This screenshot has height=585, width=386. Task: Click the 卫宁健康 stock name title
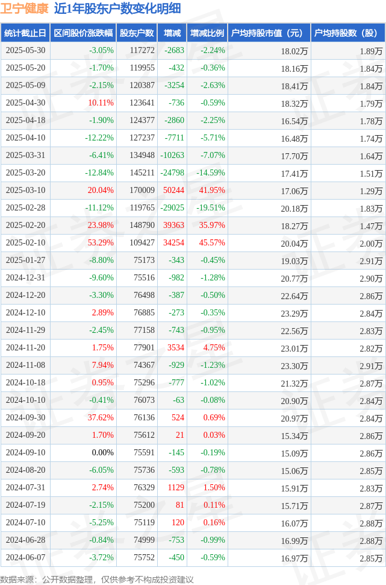coord(24,8)
